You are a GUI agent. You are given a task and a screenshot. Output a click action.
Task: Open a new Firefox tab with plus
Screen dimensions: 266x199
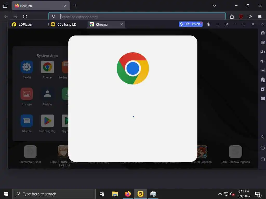[75, 6]
